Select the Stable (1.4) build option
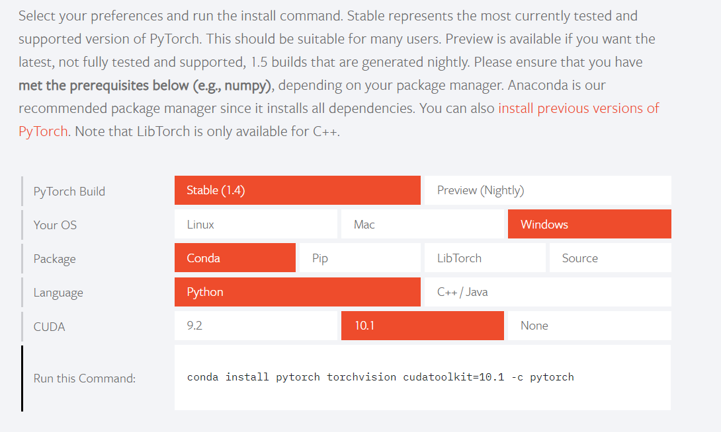 click(x=297, y=190)
